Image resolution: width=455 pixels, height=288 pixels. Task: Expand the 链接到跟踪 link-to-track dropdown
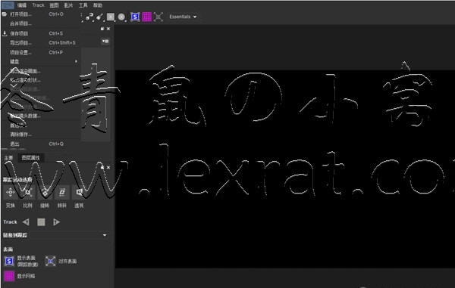55,235
